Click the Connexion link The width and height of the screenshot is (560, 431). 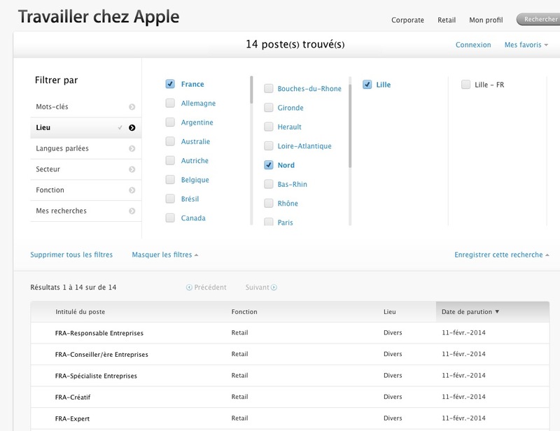[x=473, y=45]
